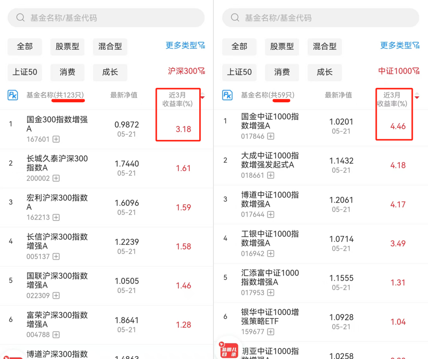428x359 pixels.
Task: Open the 沪深300 index filter
Action: click(186, 71)
